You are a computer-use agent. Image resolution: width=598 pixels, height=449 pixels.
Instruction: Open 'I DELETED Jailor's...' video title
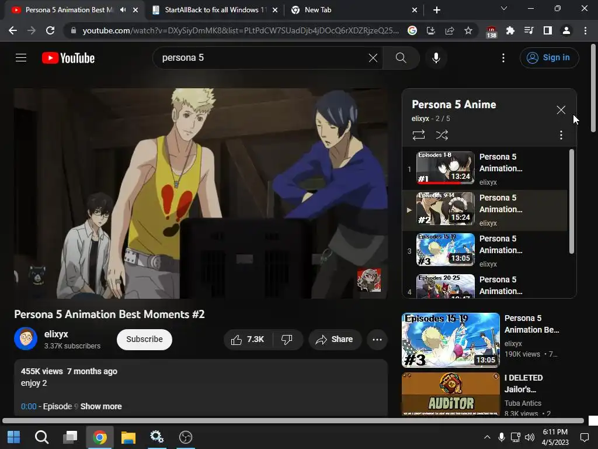tap(524, 384)
